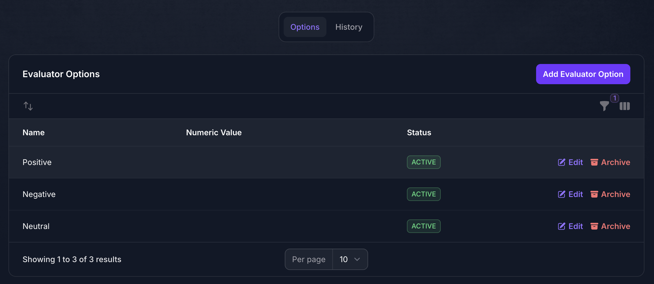Click the sort arrows icon
This screenshot has width=654, height=284.
(28, 106)
